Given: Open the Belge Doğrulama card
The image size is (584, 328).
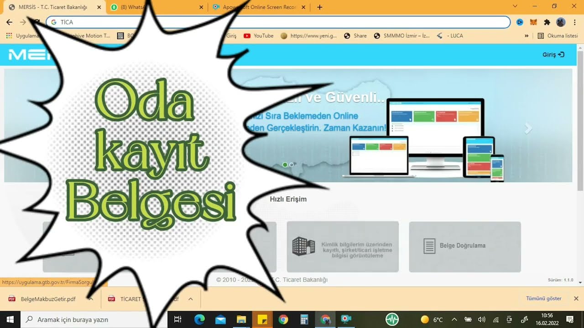Looking at the screenshot, I should 465,247.
